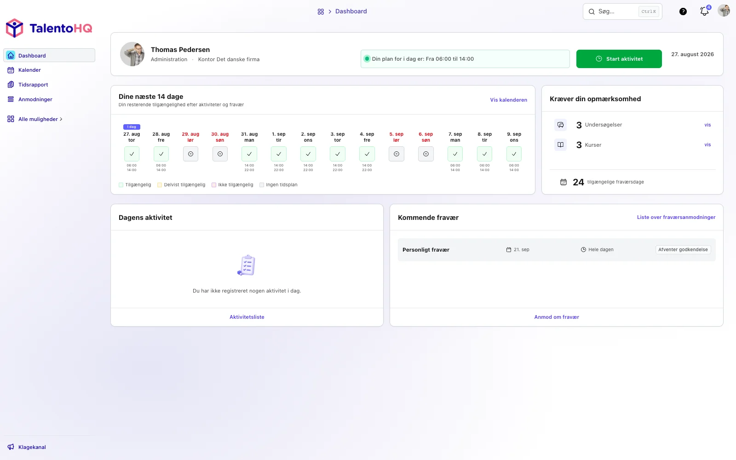Click the Tilgængelig legend swatch

point(121,185)
